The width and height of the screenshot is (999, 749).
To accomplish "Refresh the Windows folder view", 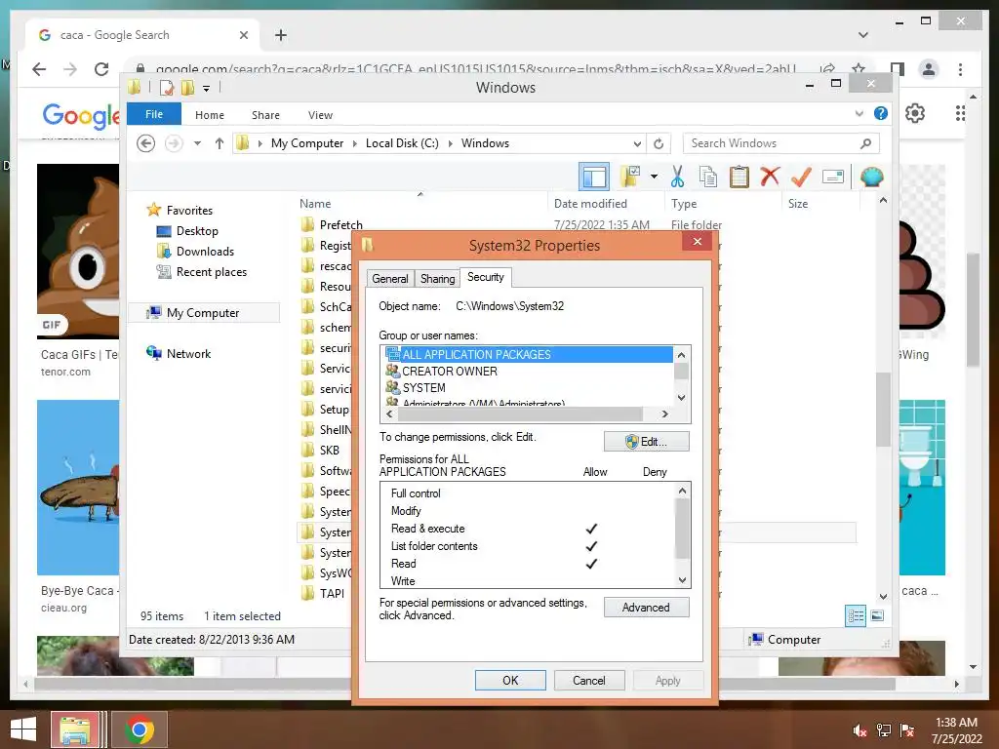I will [x=659, y=143].
